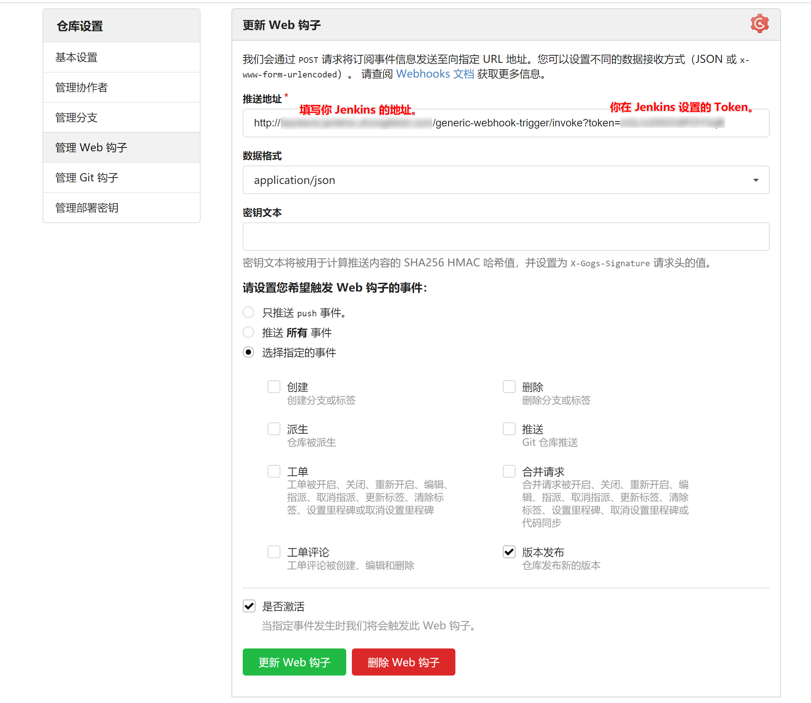Viewport: 811px width, 703px height.
Task: Open 管理 Git 钩子 sidebar item
Action: tap(87, 177)
